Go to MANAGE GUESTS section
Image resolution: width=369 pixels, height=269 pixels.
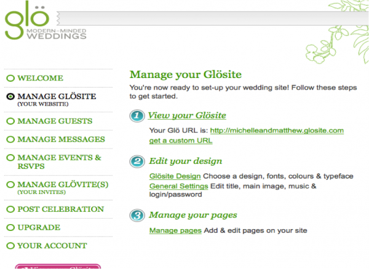click(x=55, y=121)
